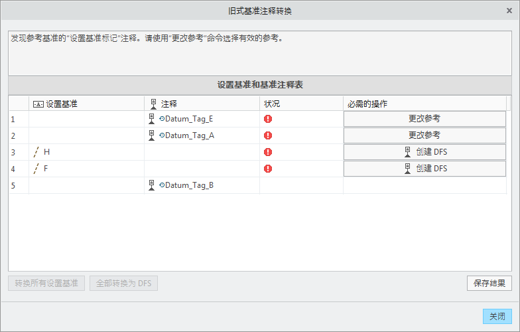The width and height of the screenshot is (520, 332).
Task: Click the error status icon in row 3
Action: click(268, 152)
